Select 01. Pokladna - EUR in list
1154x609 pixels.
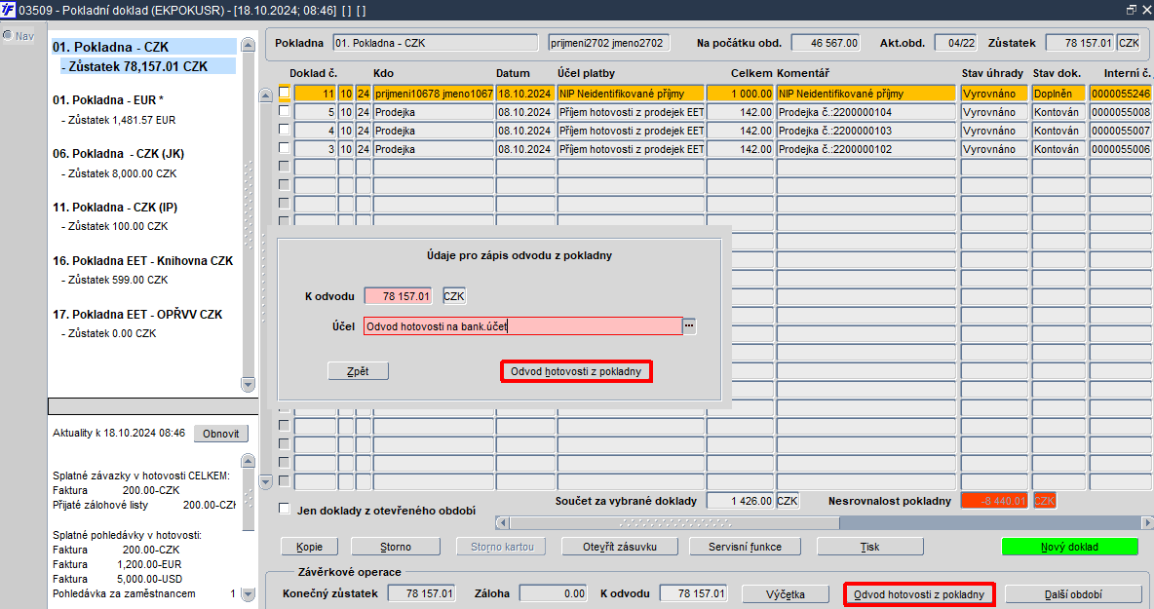(108, 100)
